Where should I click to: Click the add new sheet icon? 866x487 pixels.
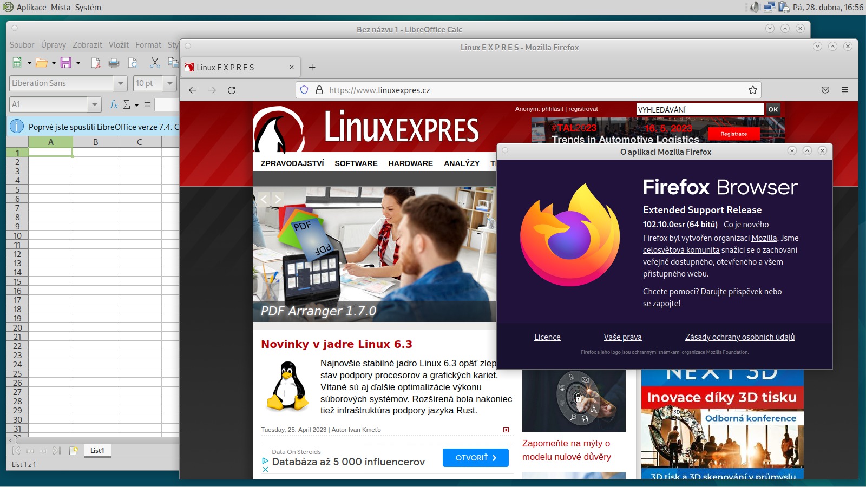(74, 451)
